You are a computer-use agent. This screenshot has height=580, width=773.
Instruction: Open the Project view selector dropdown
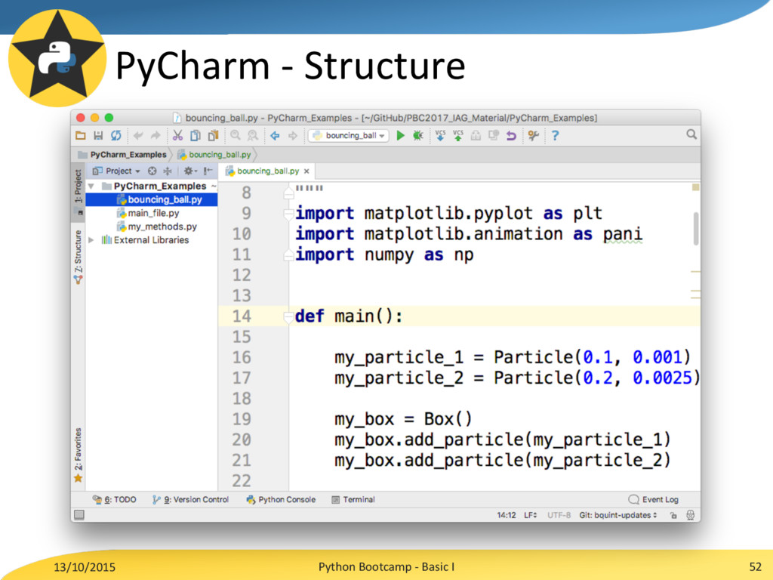point(116,171)
